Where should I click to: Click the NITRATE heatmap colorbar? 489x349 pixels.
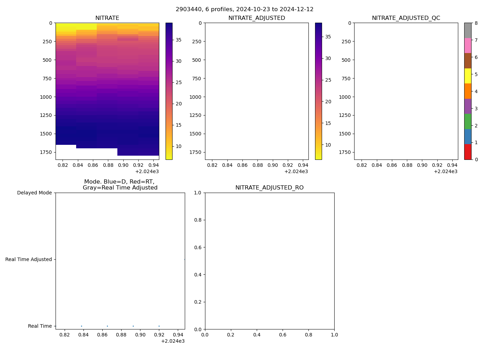[169, 91]
